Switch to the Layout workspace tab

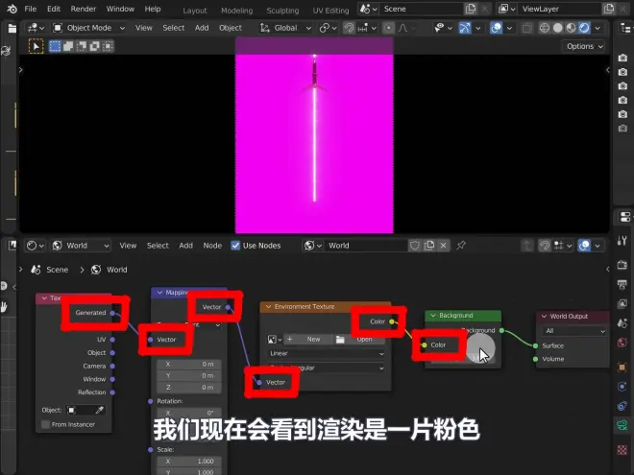(x=195, y=11)
